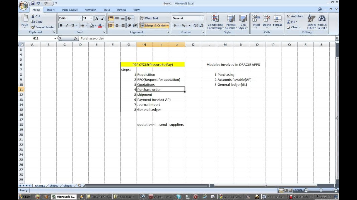Toggle Align Text Right
This screenshot has height=200, width=357.
(122, 26)
